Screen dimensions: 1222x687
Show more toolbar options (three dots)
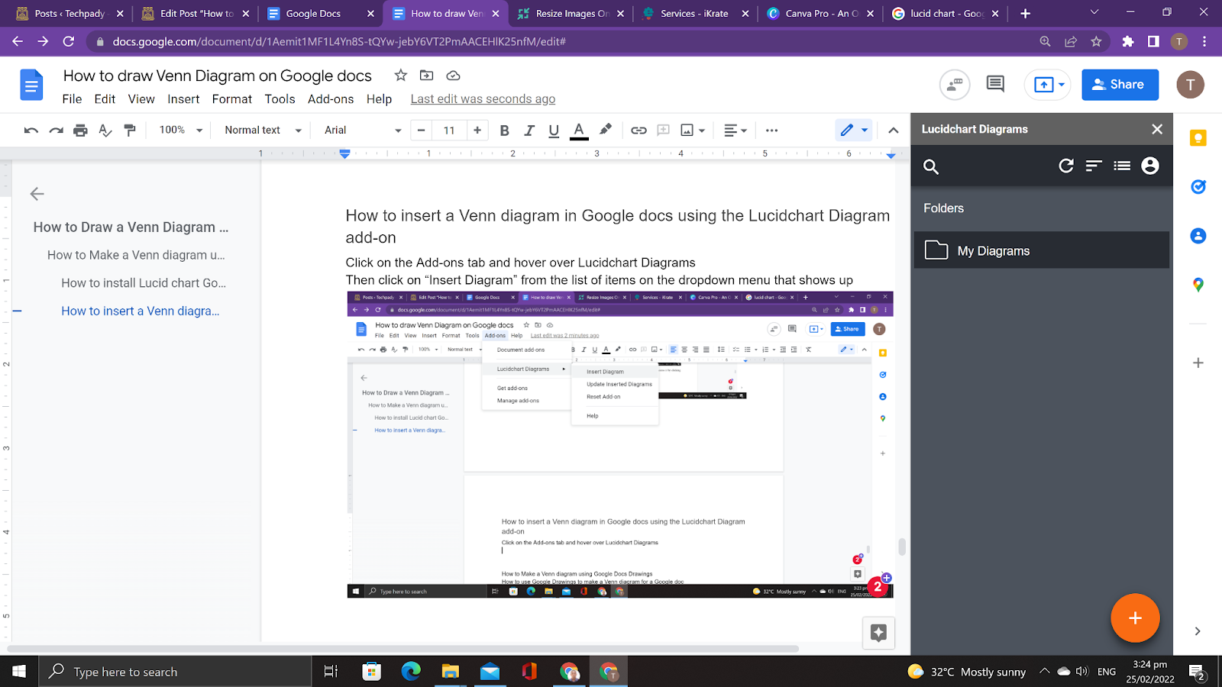point(771,131)
